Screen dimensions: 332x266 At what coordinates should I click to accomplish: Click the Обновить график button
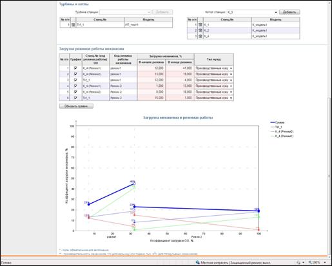(x=76, y=106)
